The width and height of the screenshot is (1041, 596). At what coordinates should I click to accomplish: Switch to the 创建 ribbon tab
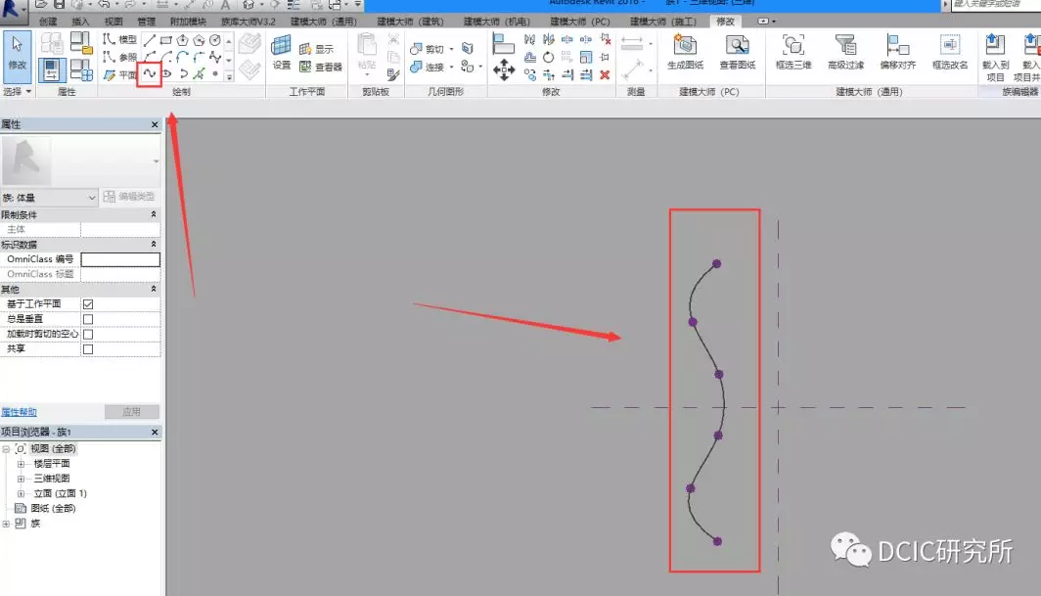point(48,22)
